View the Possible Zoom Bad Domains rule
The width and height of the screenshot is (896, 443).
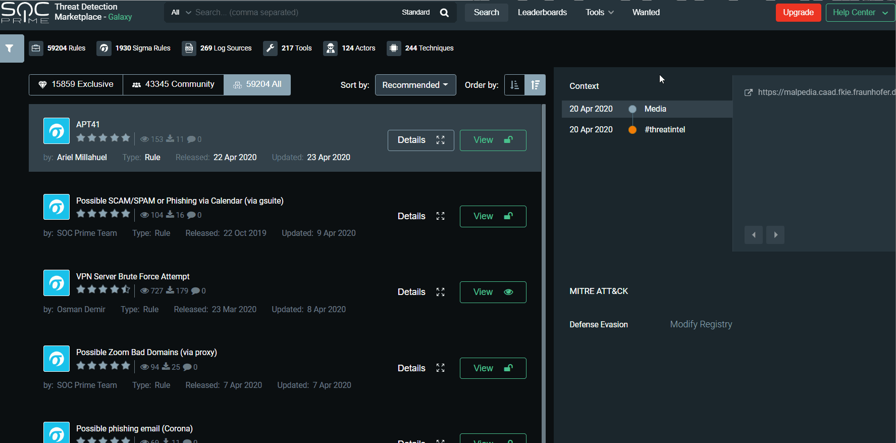493,368
